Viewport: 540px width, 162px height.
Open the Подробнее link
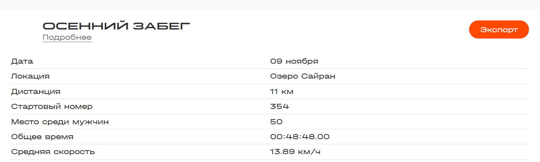tap(67, 38)
